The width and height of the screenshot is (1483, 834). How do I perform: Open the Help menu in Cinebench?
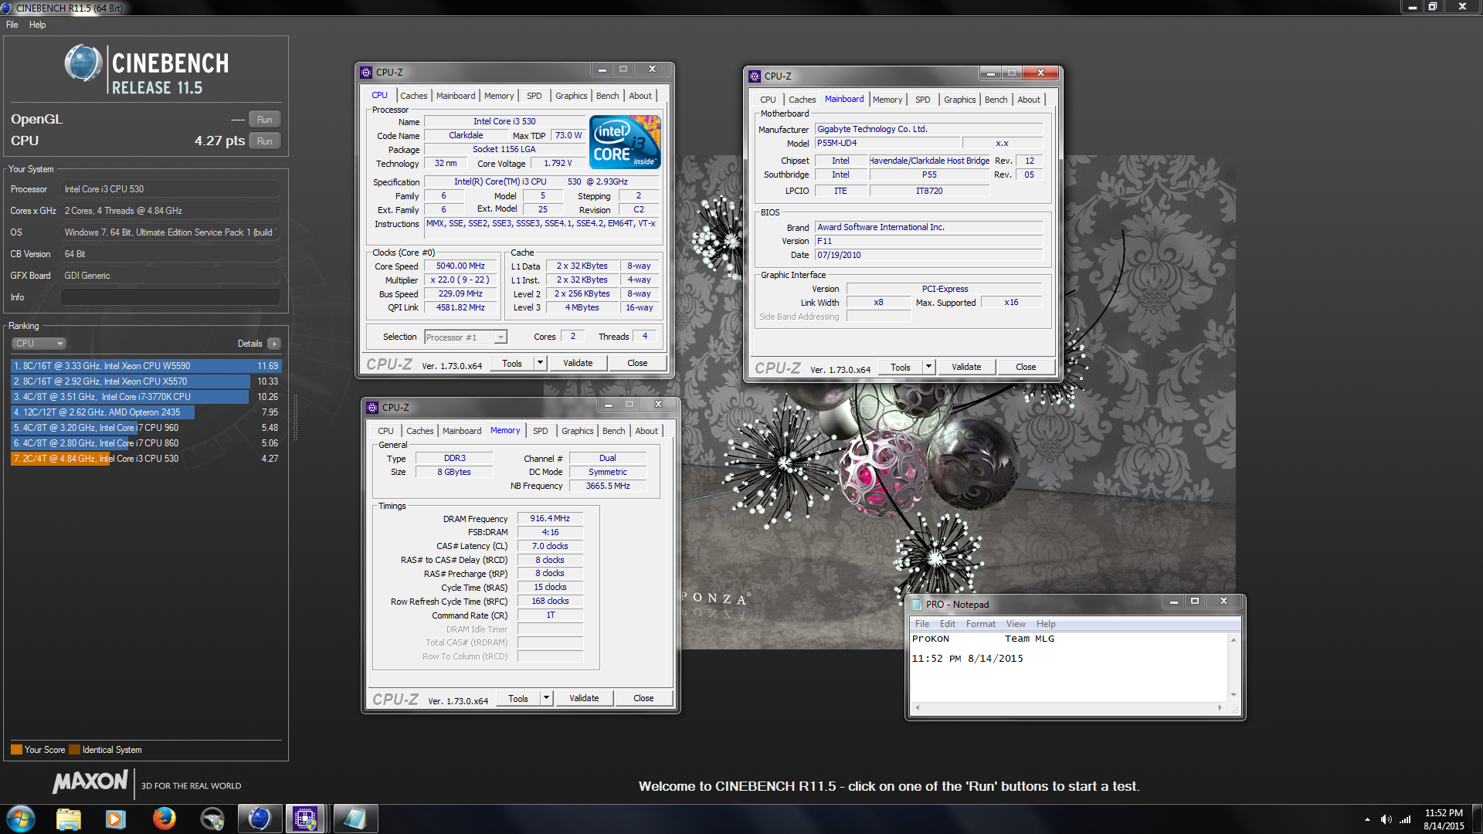(38, 25)
